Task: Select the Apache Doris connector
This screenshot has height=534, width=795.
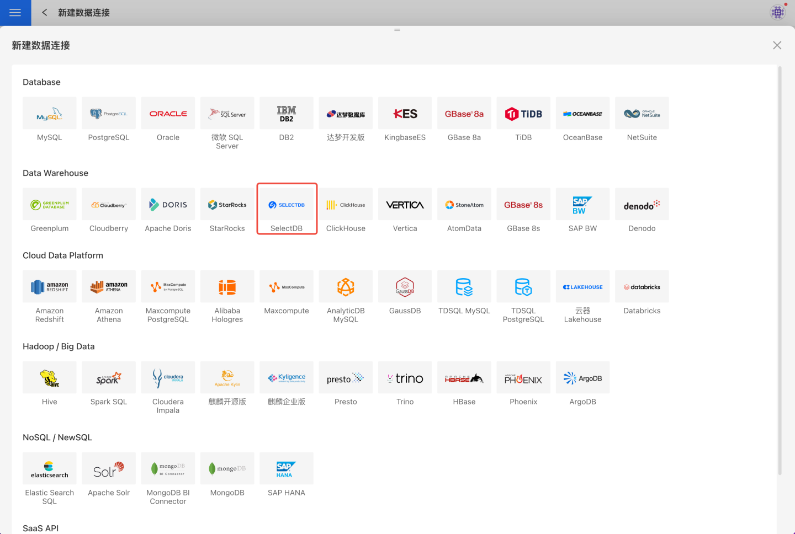Action: click(x=168, y=205)
